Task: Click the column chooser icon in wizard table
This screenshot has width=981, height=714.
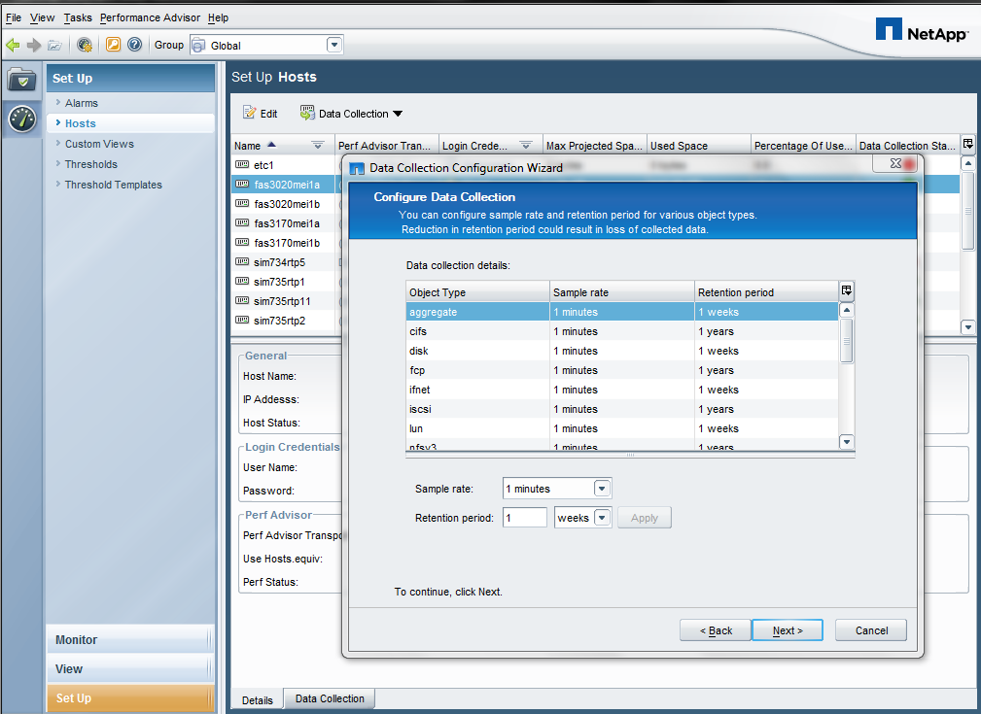Action: (x=846, y=291)
